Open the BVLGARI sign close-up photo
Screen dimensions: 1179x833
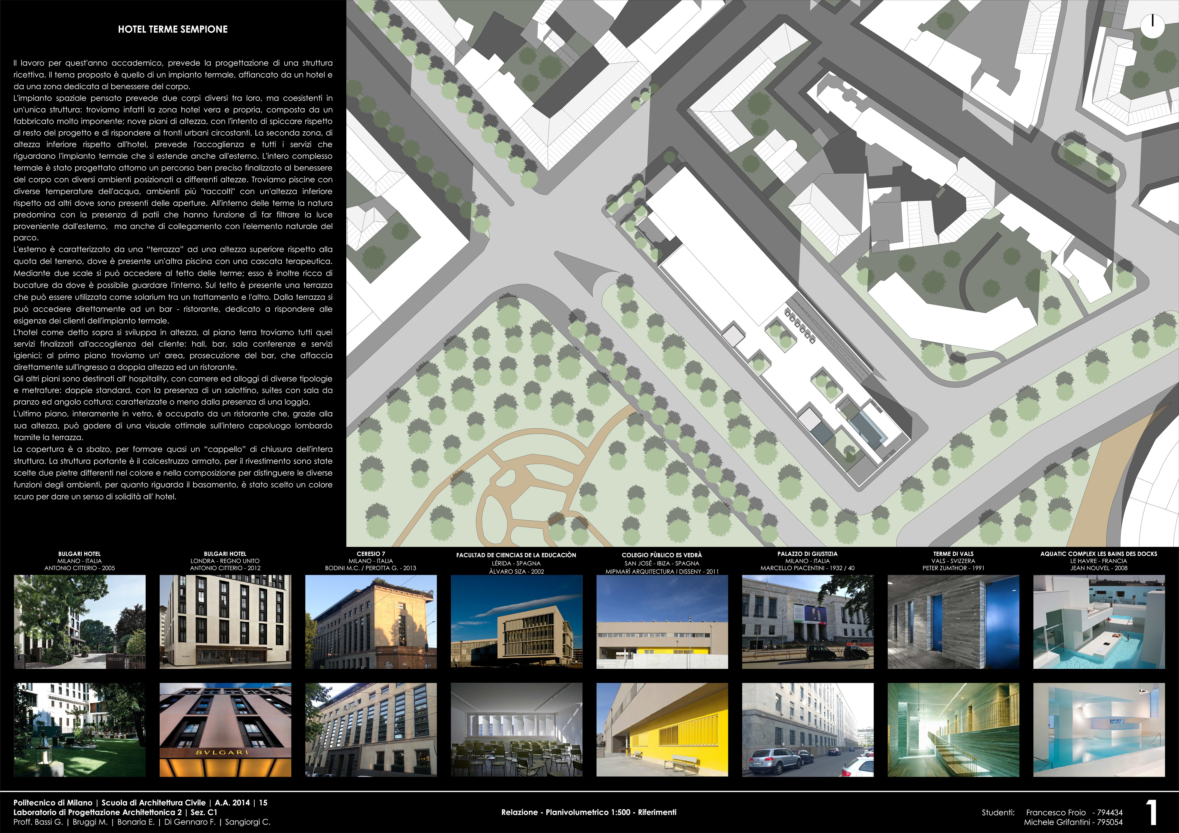pyautogui.click(x=225, y=730)
